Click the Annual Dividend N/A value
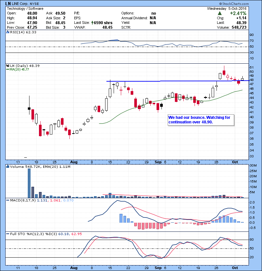 click(153, 18)
